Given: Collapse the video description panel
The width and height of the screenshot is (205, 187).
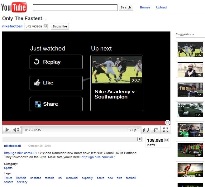Looking at the screenshot, I should point(140,139).
